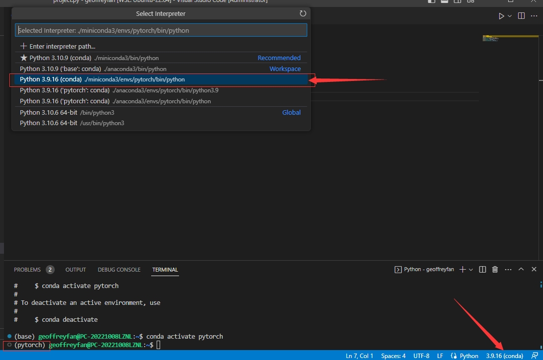Expand the terminal launch profile dropdown
The height and width of the screenshot is (360, 543).
coord(471,270)
